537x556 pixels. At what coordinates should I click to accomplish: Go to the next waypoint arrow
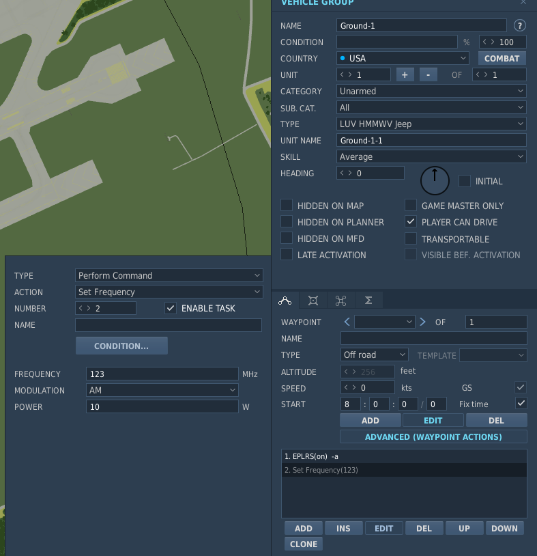[422, 322]
